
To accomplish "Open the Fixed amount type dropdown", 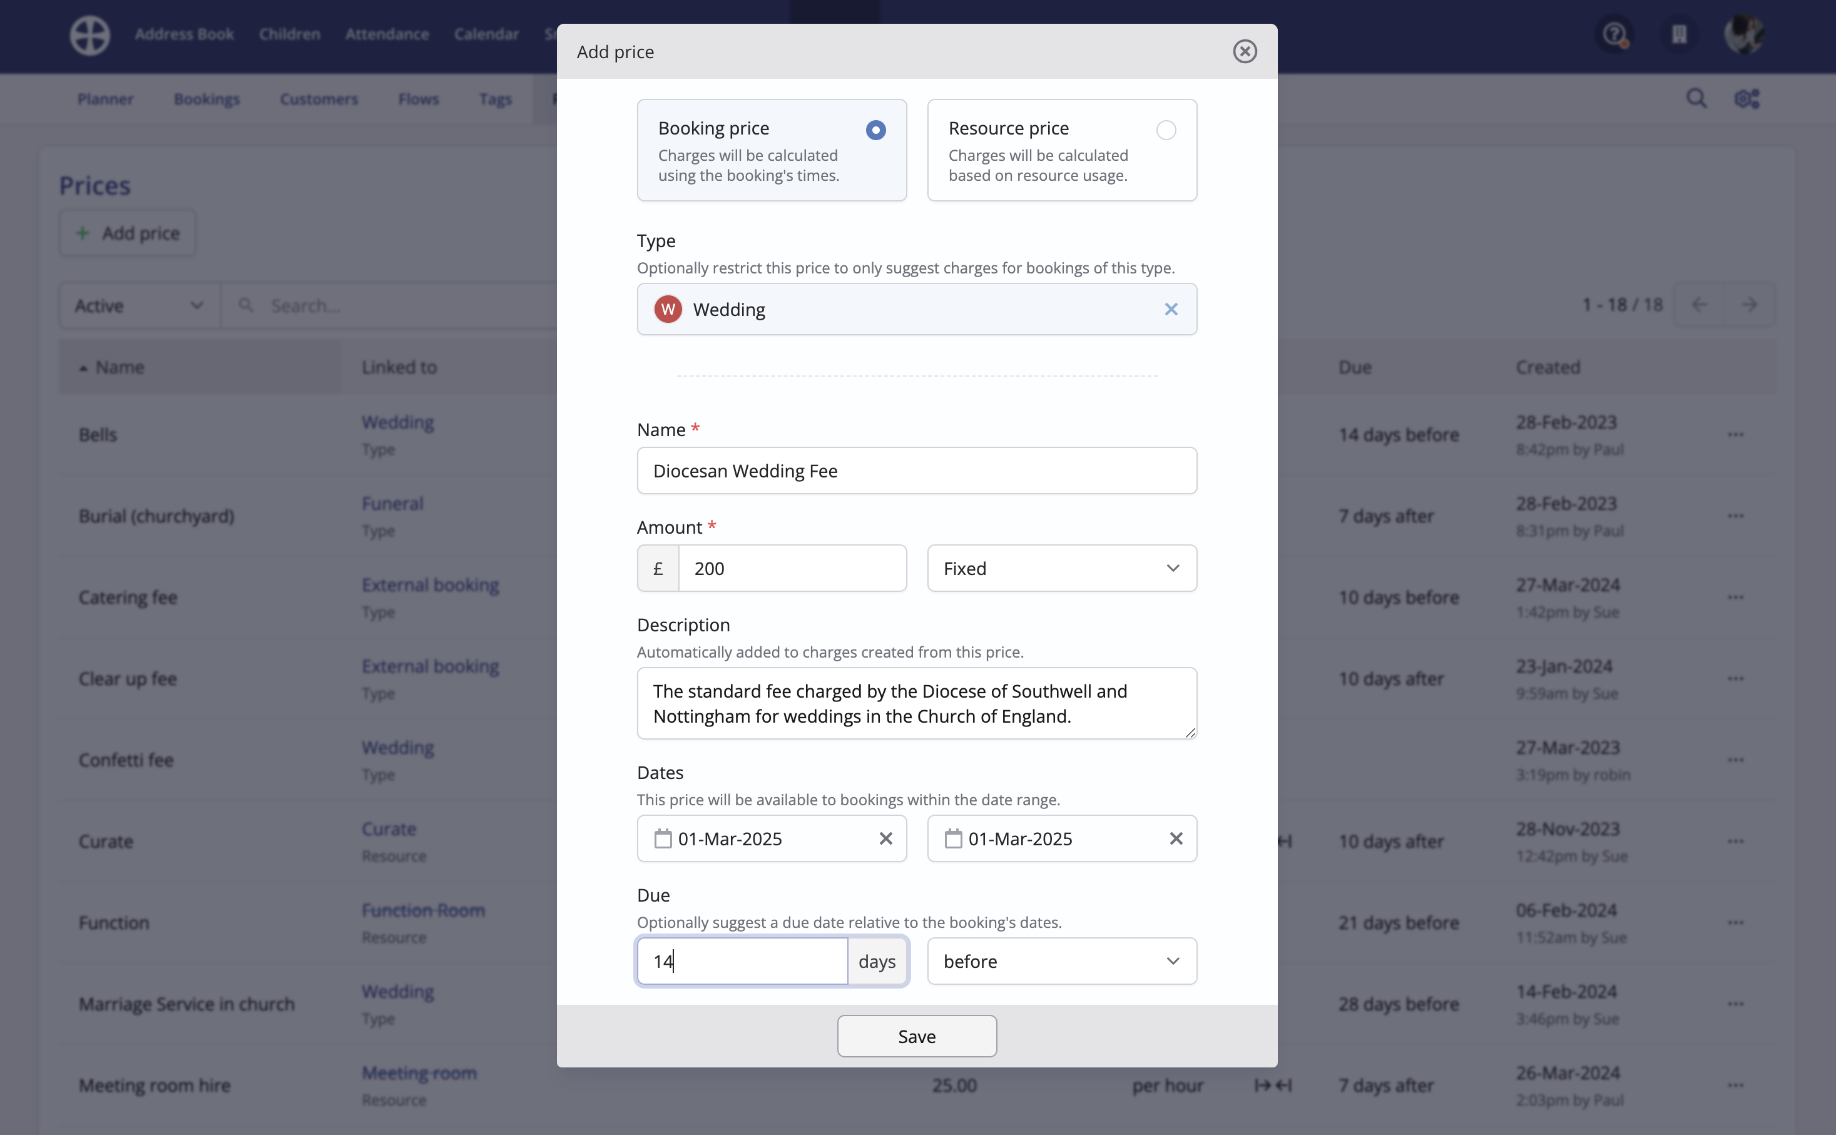I will click(1062, 568).
